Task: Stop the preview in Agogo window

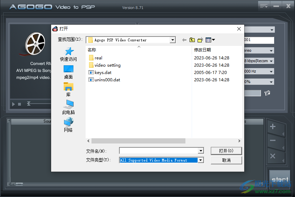Action: click(19, 104)
